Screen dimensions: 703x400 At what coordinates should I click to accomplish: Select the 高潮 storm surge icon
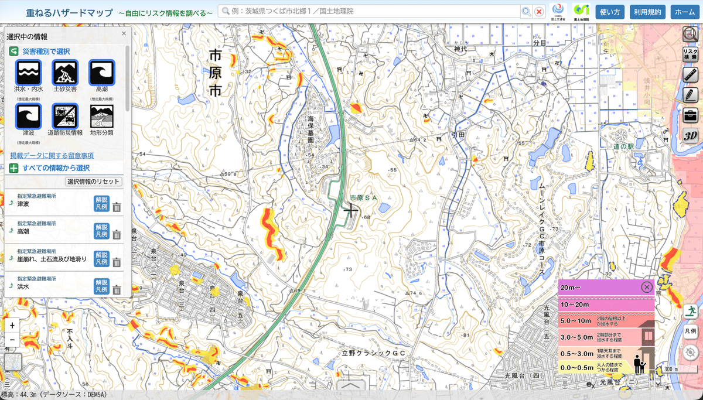pyautogui.click(x=102, y=73)
